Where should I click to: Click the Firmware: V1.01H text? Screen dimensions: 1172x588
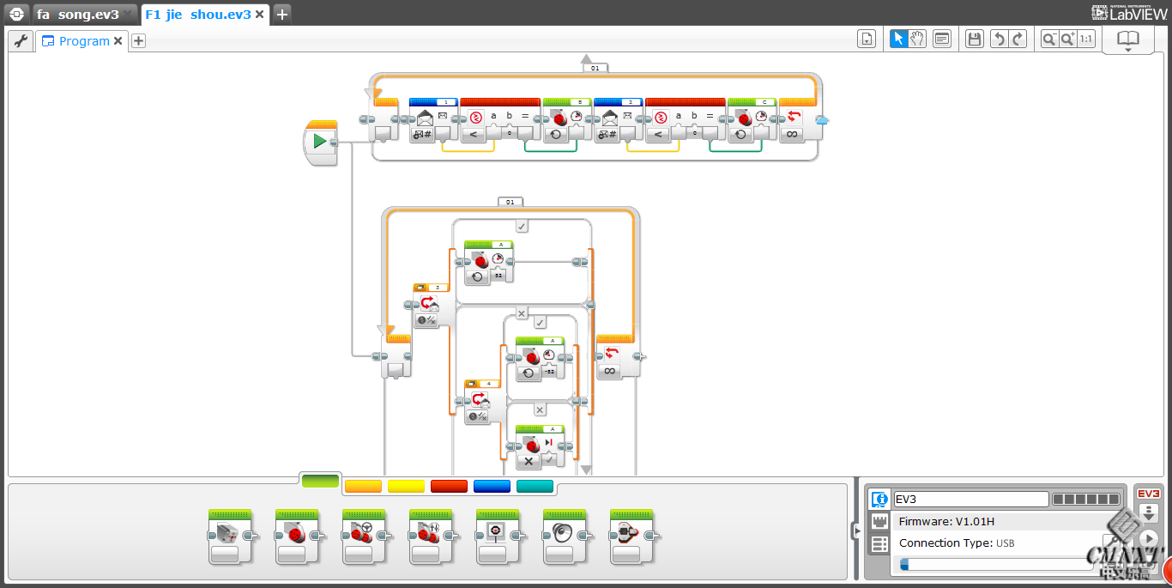946,521
